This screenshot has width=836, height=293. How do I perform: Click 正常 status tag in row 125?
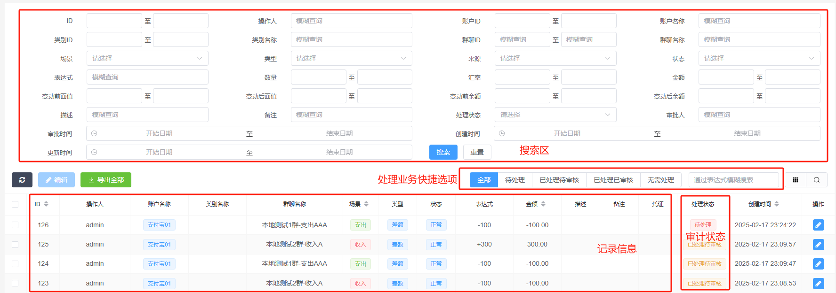click(x=436, y=245)
